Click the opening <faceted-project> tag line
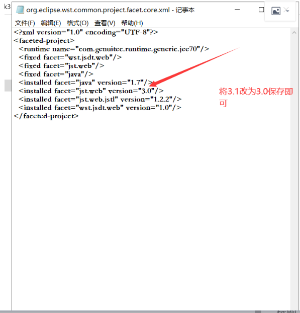This screenshot has height=313, width=300. pyautogui.click(x=44, y=41)
